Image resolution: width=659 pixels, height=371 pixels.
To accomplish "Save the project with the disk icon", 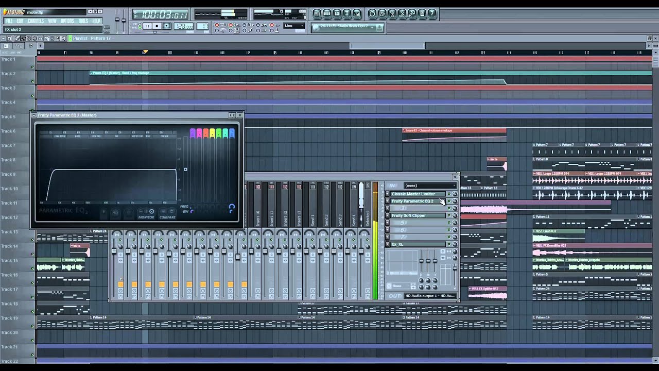I will (x=383, y=14).
